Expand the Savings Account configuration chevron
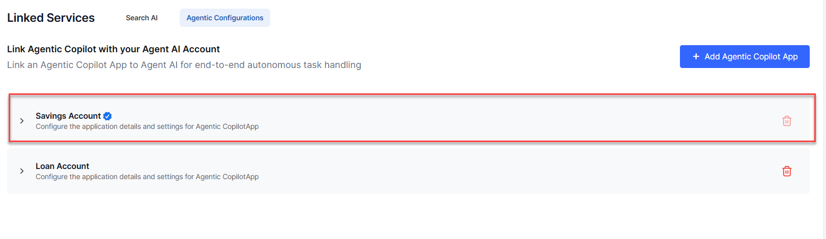This screenshot has height=239, width=826. tap(22, 121)
